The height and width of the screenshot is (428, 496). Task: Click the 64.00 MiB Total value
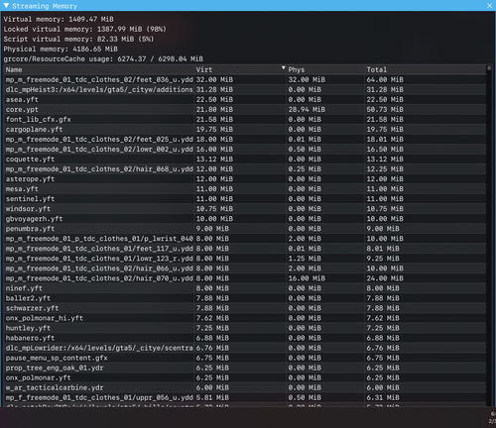pyautogui.click(x=385, y=79)
